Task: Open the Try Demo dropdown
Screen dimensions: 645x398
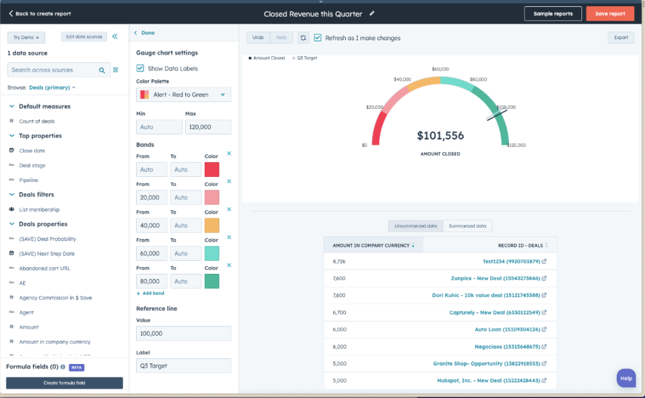Action: coord(26,38)
